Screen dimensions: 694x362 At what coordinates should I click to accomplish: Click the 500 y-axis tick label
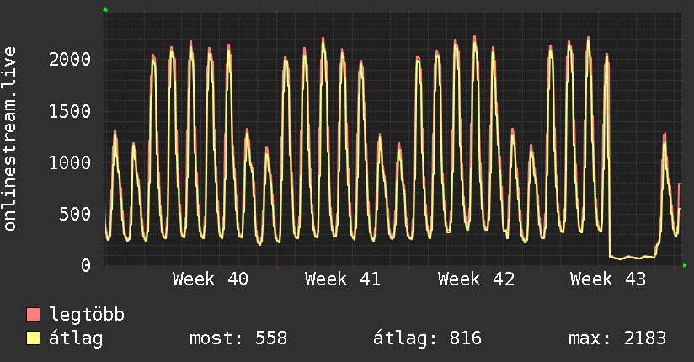[75, 214]
